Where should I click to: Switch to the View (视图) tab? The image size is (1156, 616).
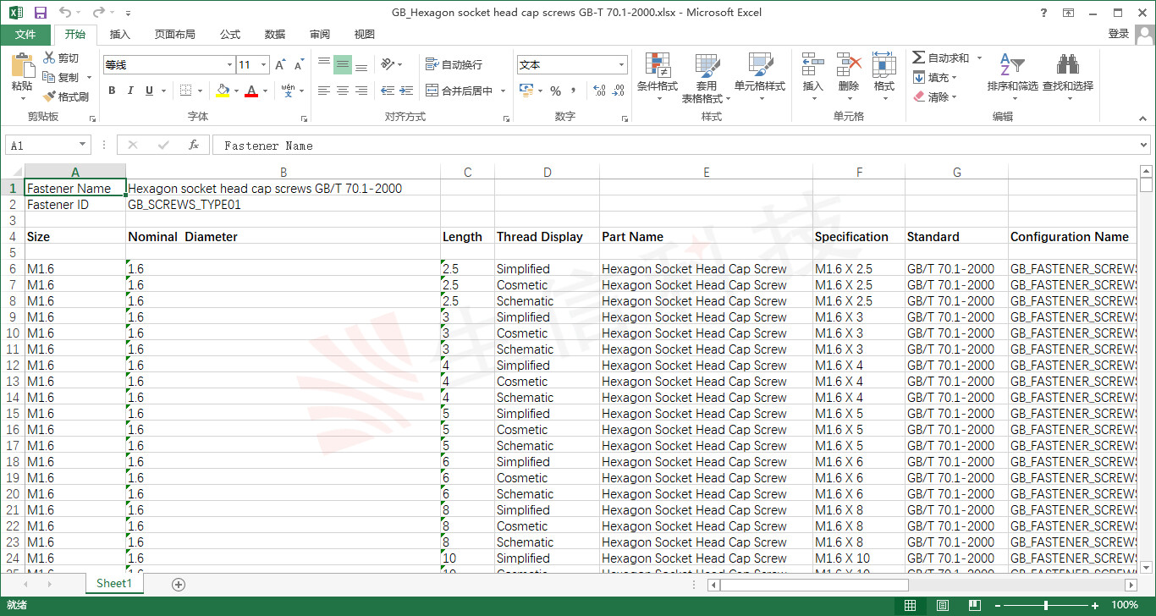(365, 34)
